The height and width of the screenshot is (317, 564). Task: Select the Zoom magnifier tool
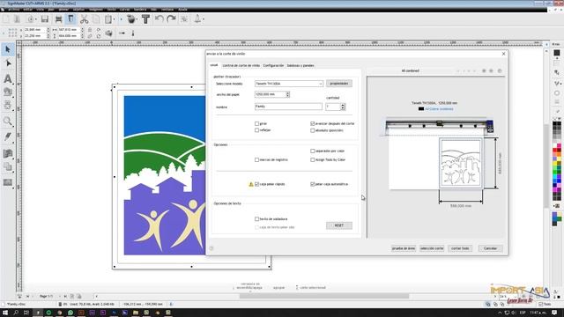click(x=8, y=122)
